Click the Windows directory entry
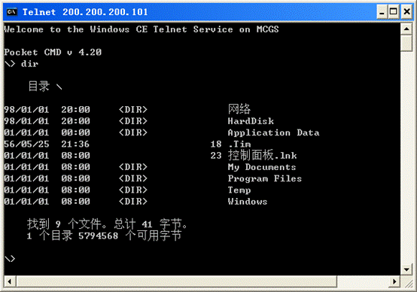Image resolution: width=417 pixels, height=292 pixels. pos(248,202)
